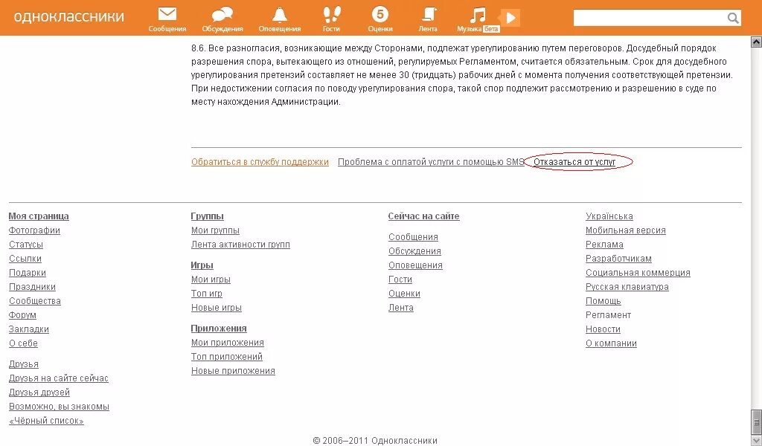
Task: Open the «Чёрный список» link
Action: click(x=46, y=420)
